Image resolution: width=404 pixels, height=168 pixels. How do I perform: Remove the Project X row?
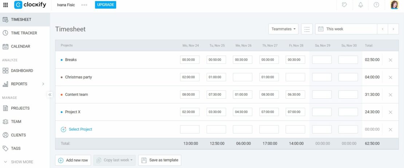(x=390, y=112)
